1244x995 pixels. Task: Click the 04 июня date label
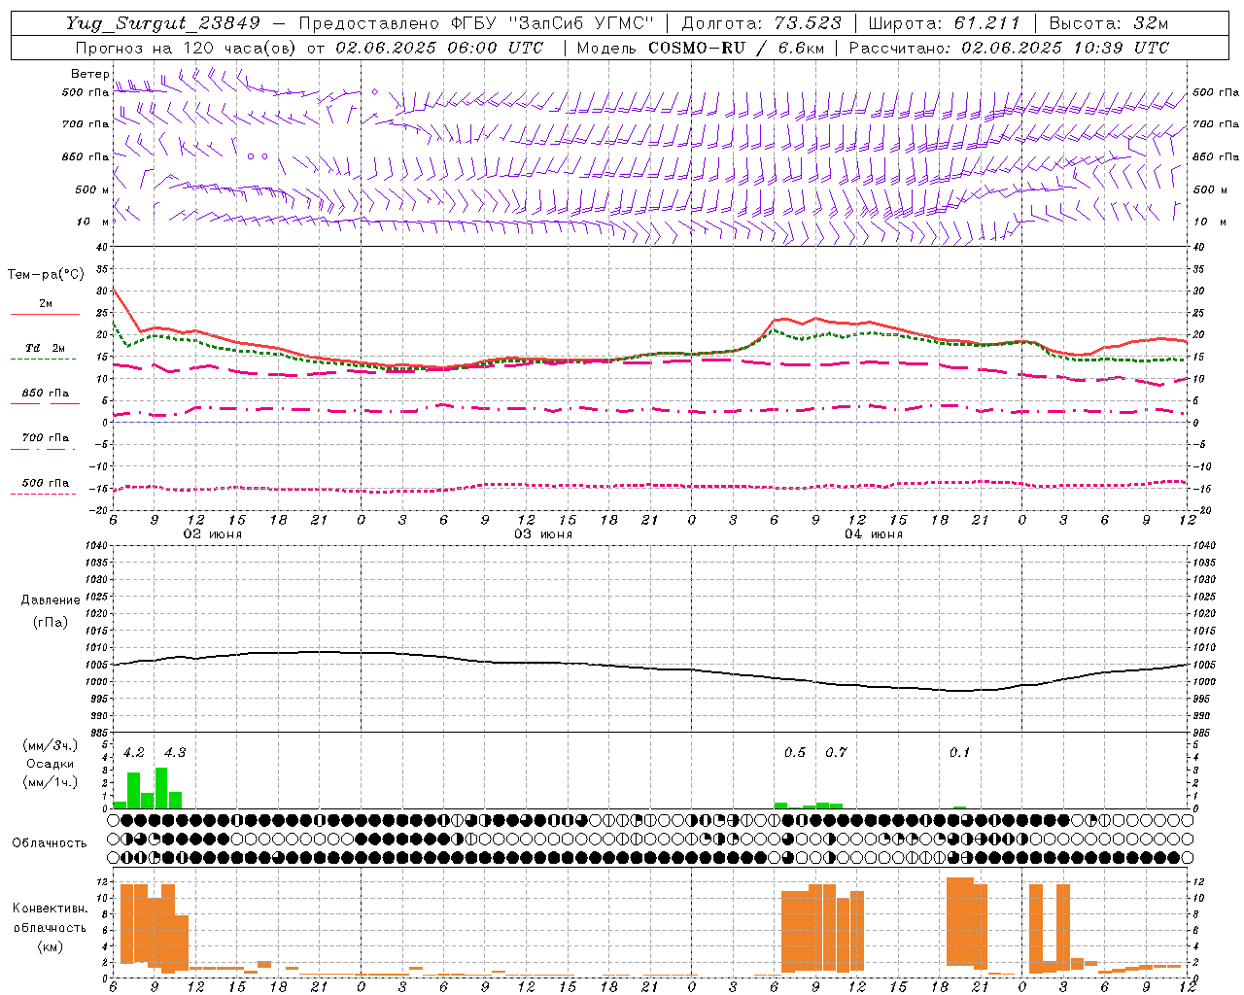point(874,533)
